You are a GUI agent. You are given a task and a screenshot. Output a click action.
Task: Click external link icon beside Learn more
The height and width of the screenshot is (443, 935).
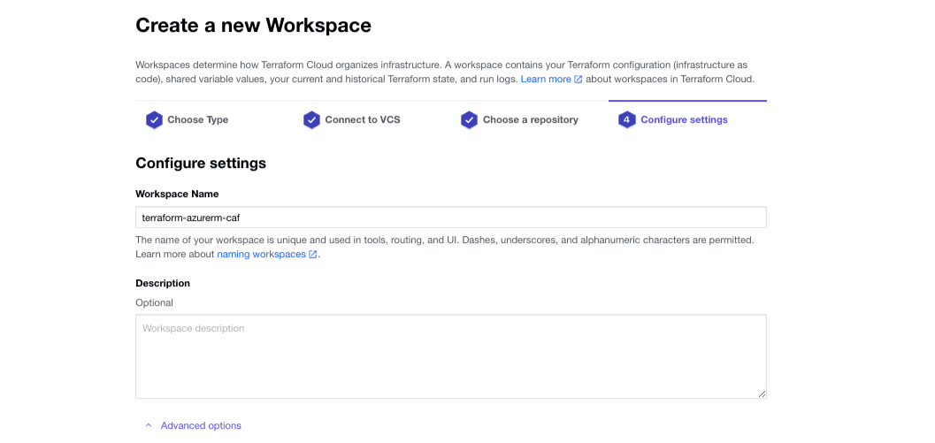point(579,80)
